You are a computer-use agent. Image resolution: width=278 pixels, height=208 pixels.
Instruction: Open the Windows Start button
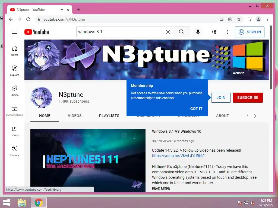tap(7, 203)
